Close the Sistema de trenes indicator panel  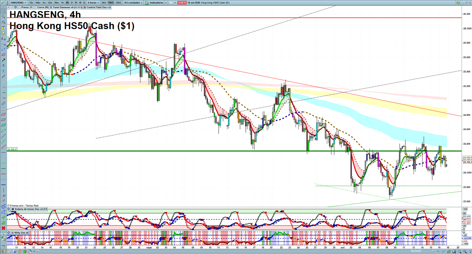pyautogui.click(x=9, y=209)
